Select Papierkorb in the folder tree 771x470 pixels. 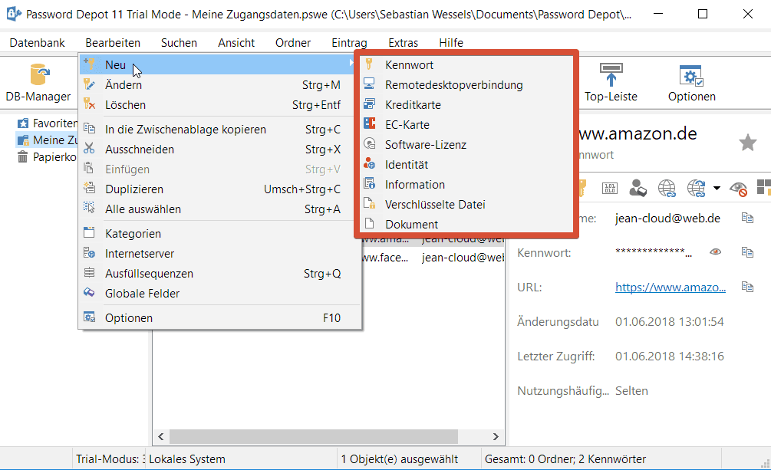[48, 157]
